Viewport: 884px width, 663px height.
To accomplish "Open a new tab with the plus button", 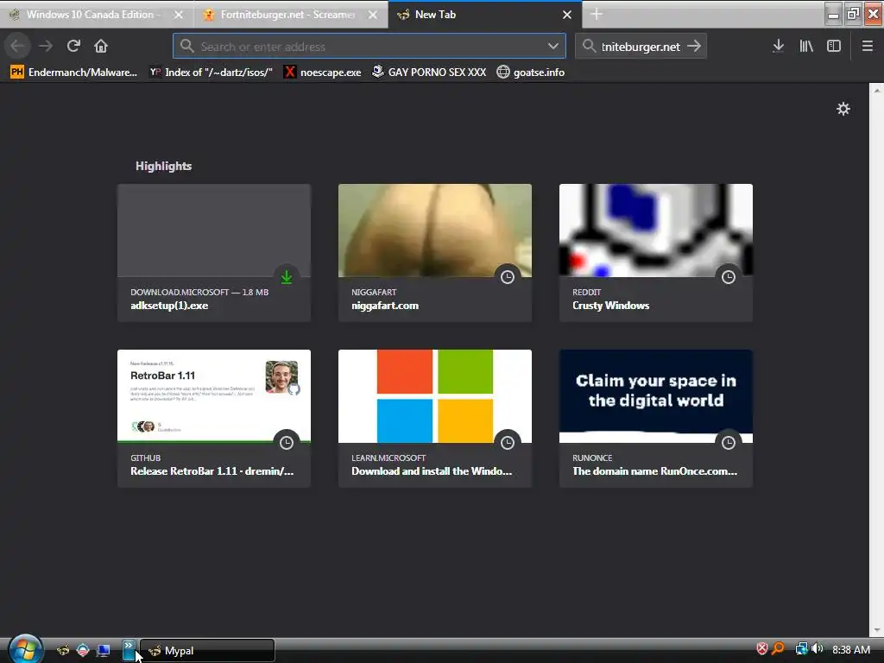I will pos(597,15).
